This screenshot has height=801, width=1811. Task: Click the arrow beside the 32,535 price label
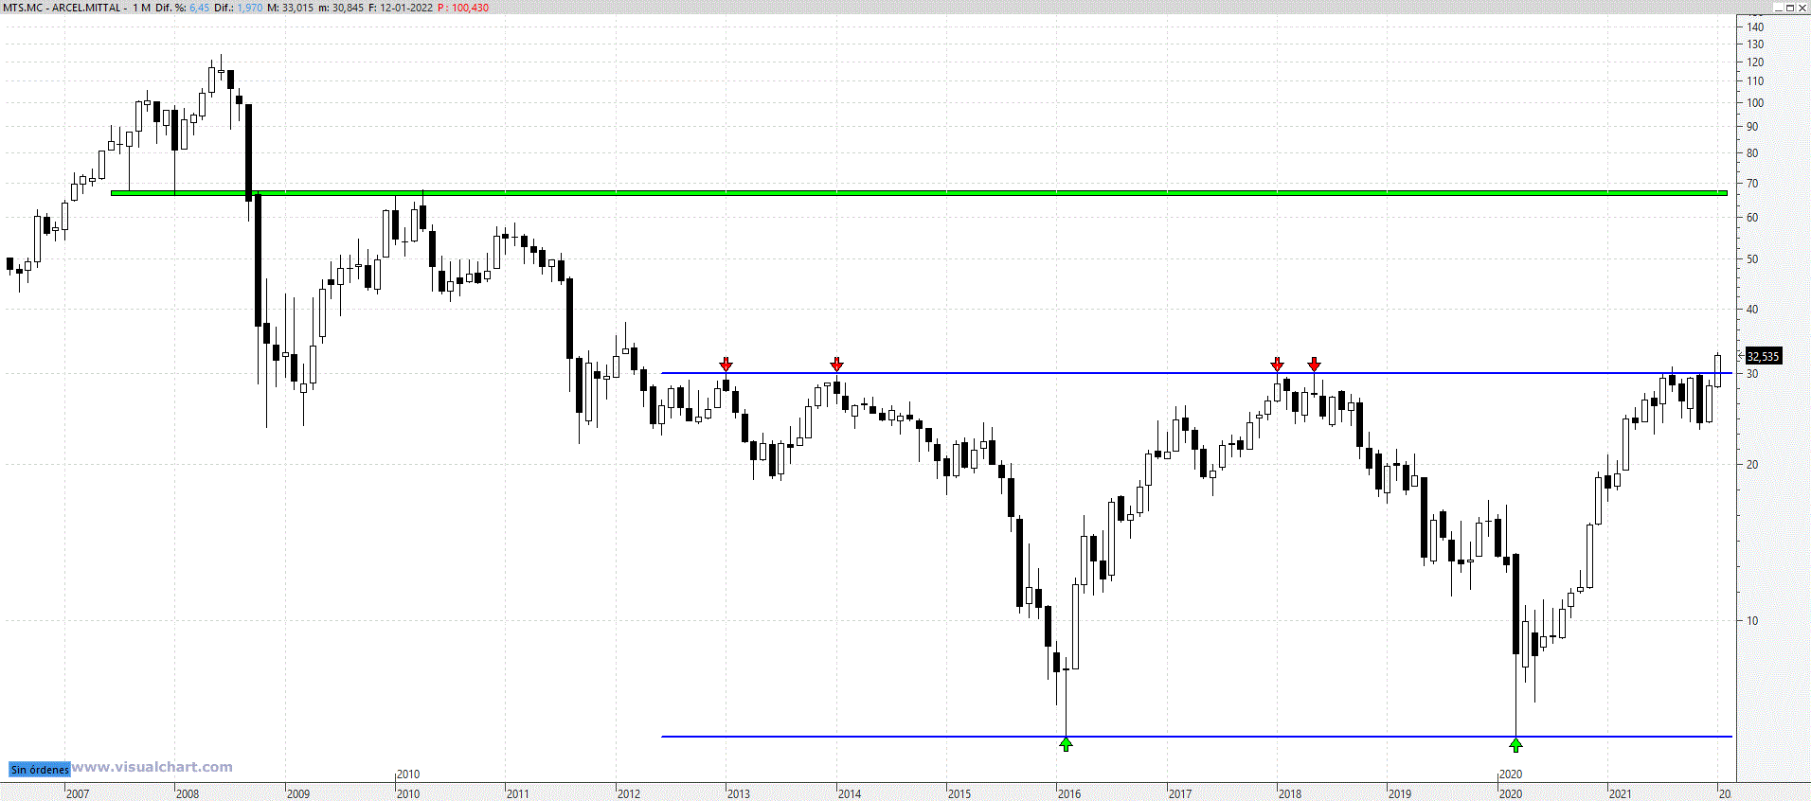(x=1739, y=354)
